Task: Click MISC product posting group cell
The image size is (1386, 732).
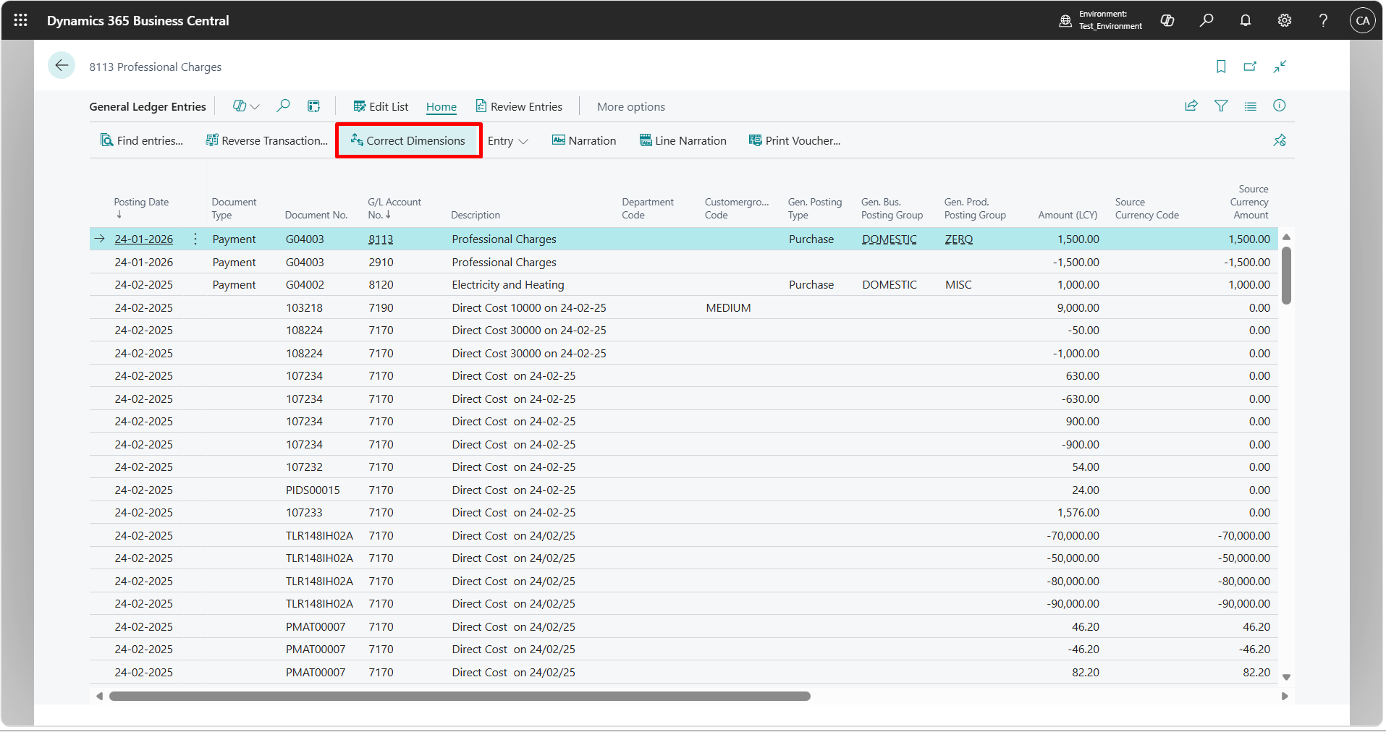Action: [x=958, y=284]
